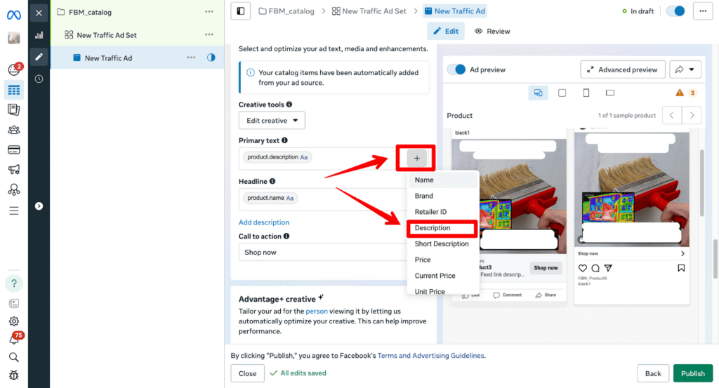Viewport: 719px width, 388px height.
Task: Select New Traffic Ad Set in tree
Action: click(x=107, y=35)
